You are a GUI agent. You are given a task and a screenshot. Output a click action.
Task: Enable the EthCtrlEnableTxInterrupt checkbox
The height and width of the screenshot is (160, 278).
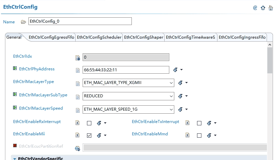point(199,123)
